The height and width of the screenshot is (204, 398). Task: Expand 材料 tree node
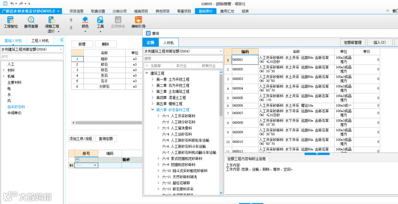click(4, 70)
